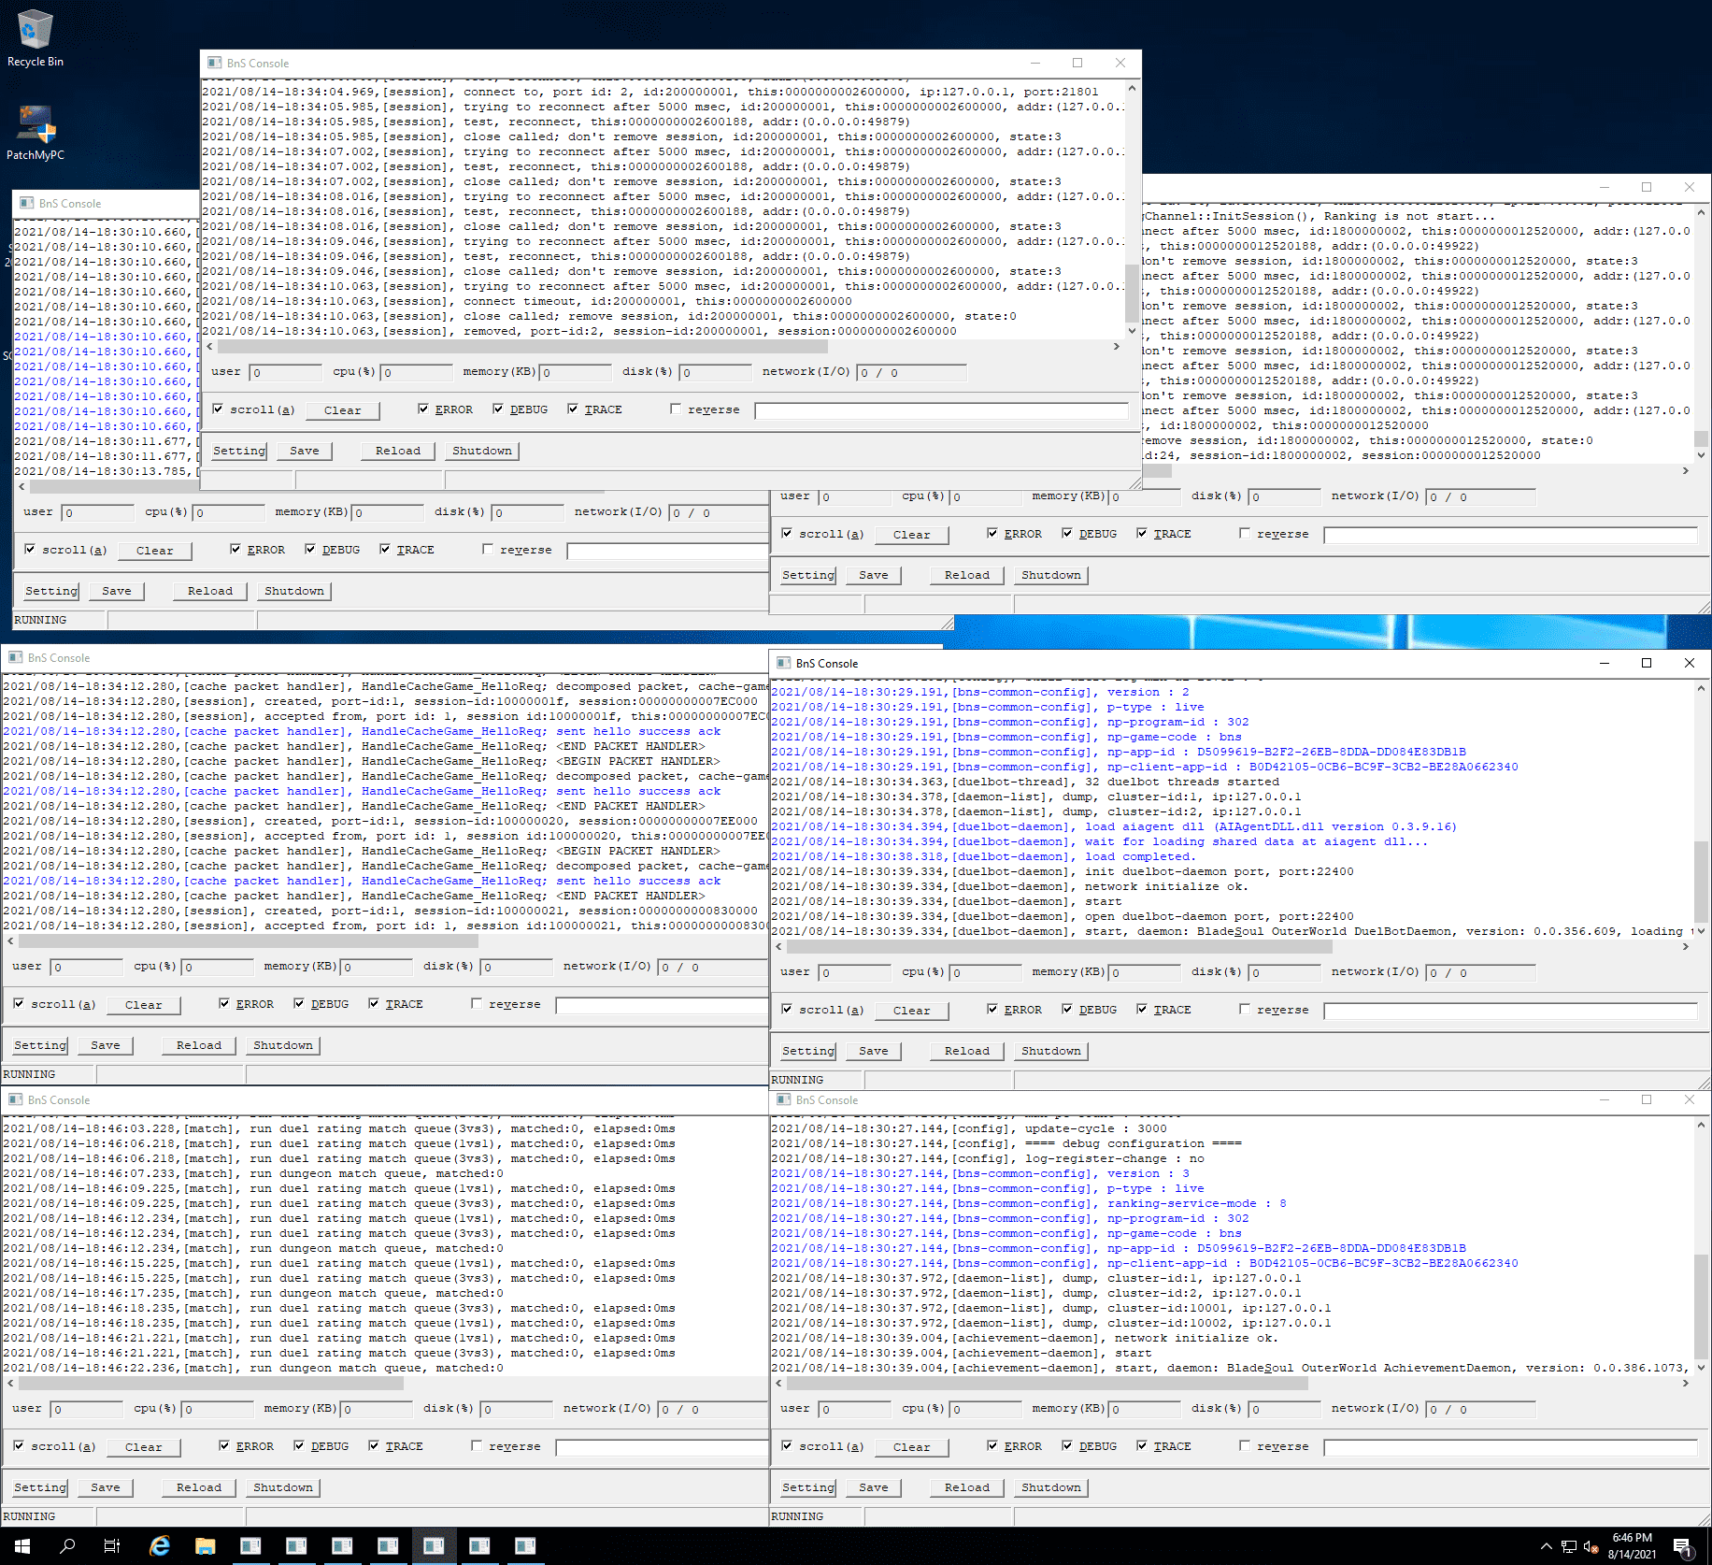The image size is (1712, 1565).
Task: Uncheck TRACE in the duelbot-daemon console
Action: click(1142, 1009)
